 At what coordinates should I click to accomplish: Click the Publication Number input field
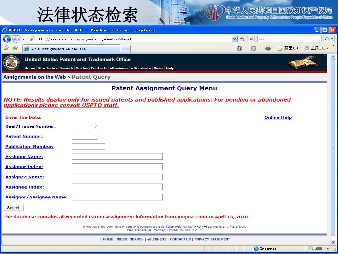pos(88,147)
